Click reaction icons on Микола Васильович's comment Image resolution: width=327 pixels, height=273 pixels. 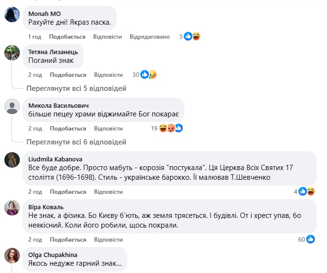pos(170,128)
